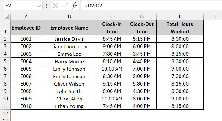This screenshot has height=121, width=222.
Task: Select the column A header
Action: click(26, 16)
